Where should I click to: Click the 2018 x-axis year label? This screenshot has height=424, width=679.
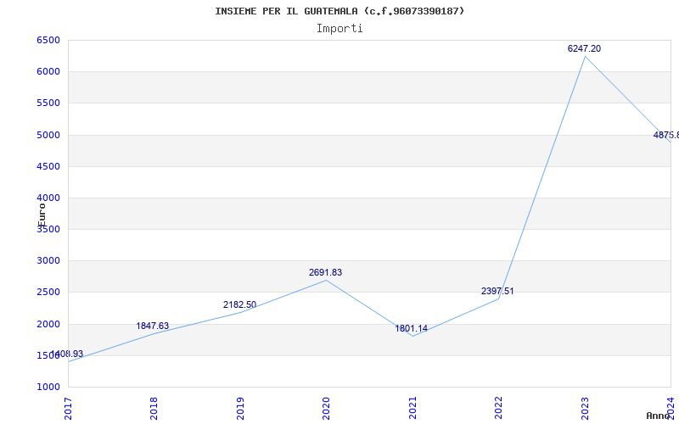click(154, 409)
